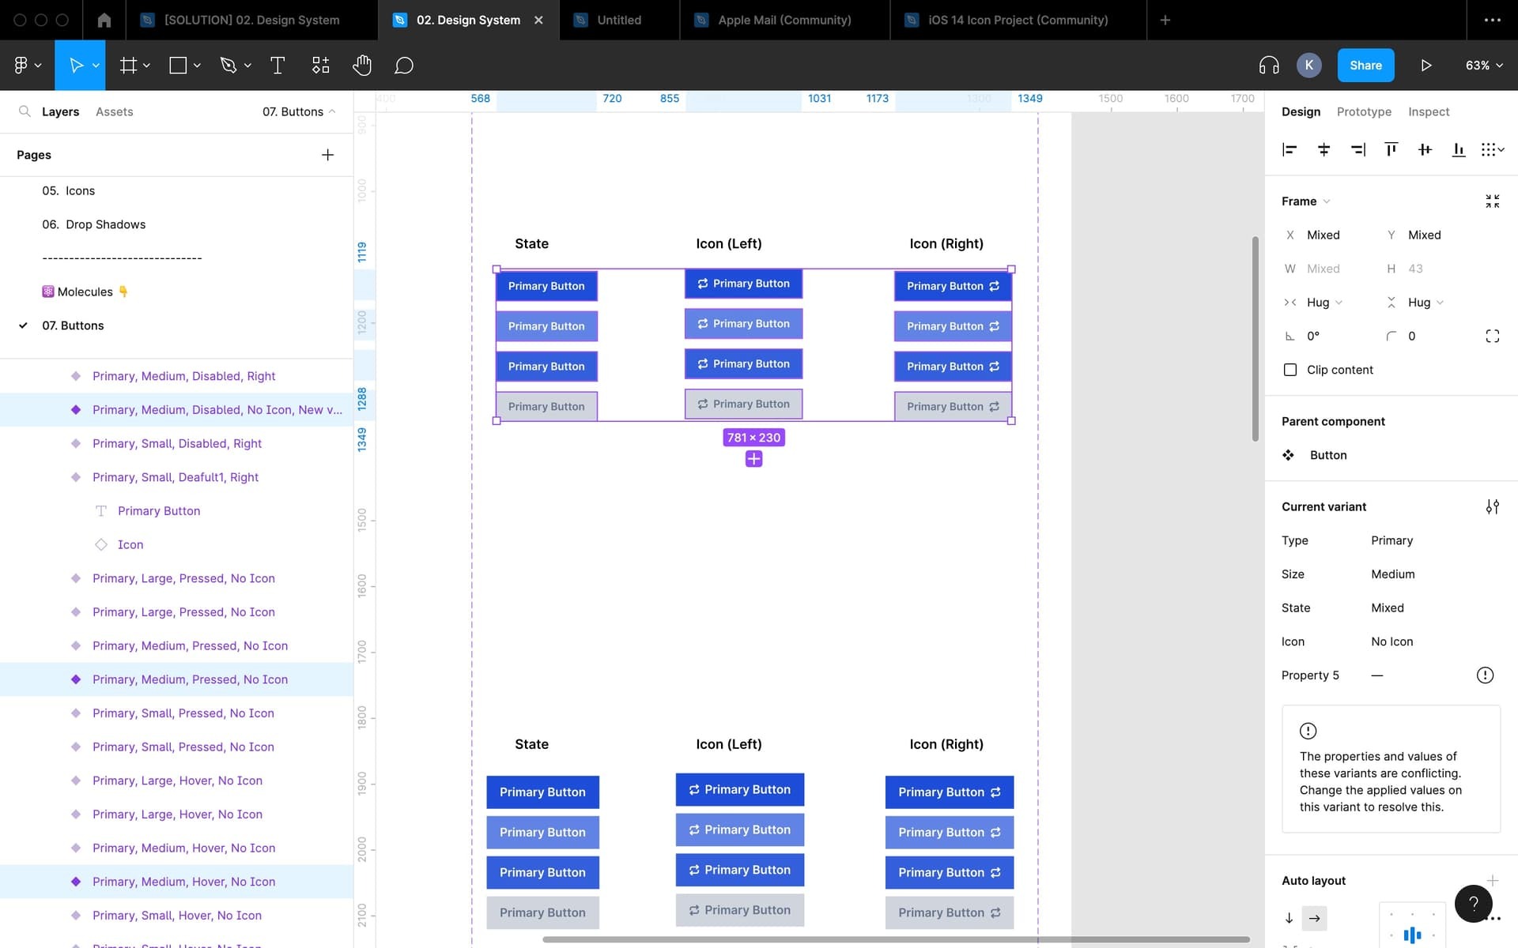Align vertical centers
1518x948 pixels.
pyautogui.click(x=1425, y=149)
